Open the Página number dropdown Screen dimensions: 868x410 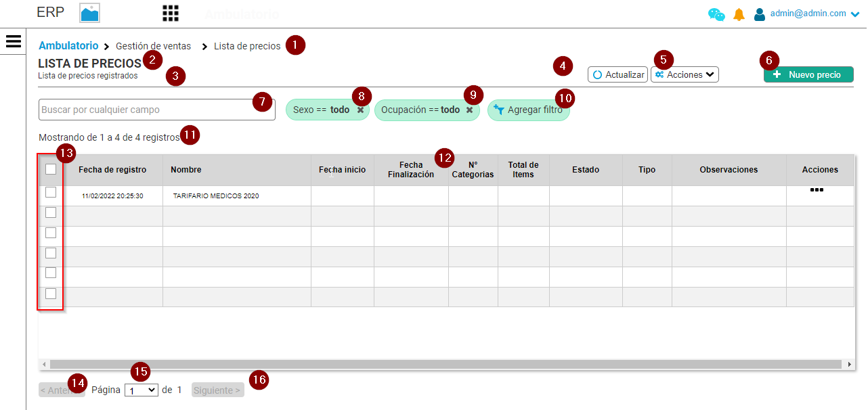pos(141,390)
